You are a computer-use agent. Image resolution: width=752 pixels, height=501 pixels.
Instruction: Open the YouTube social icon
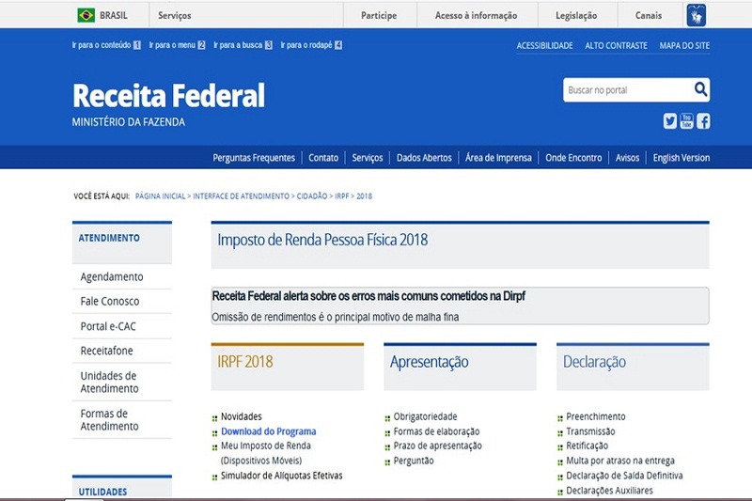(x=686, y=120)
